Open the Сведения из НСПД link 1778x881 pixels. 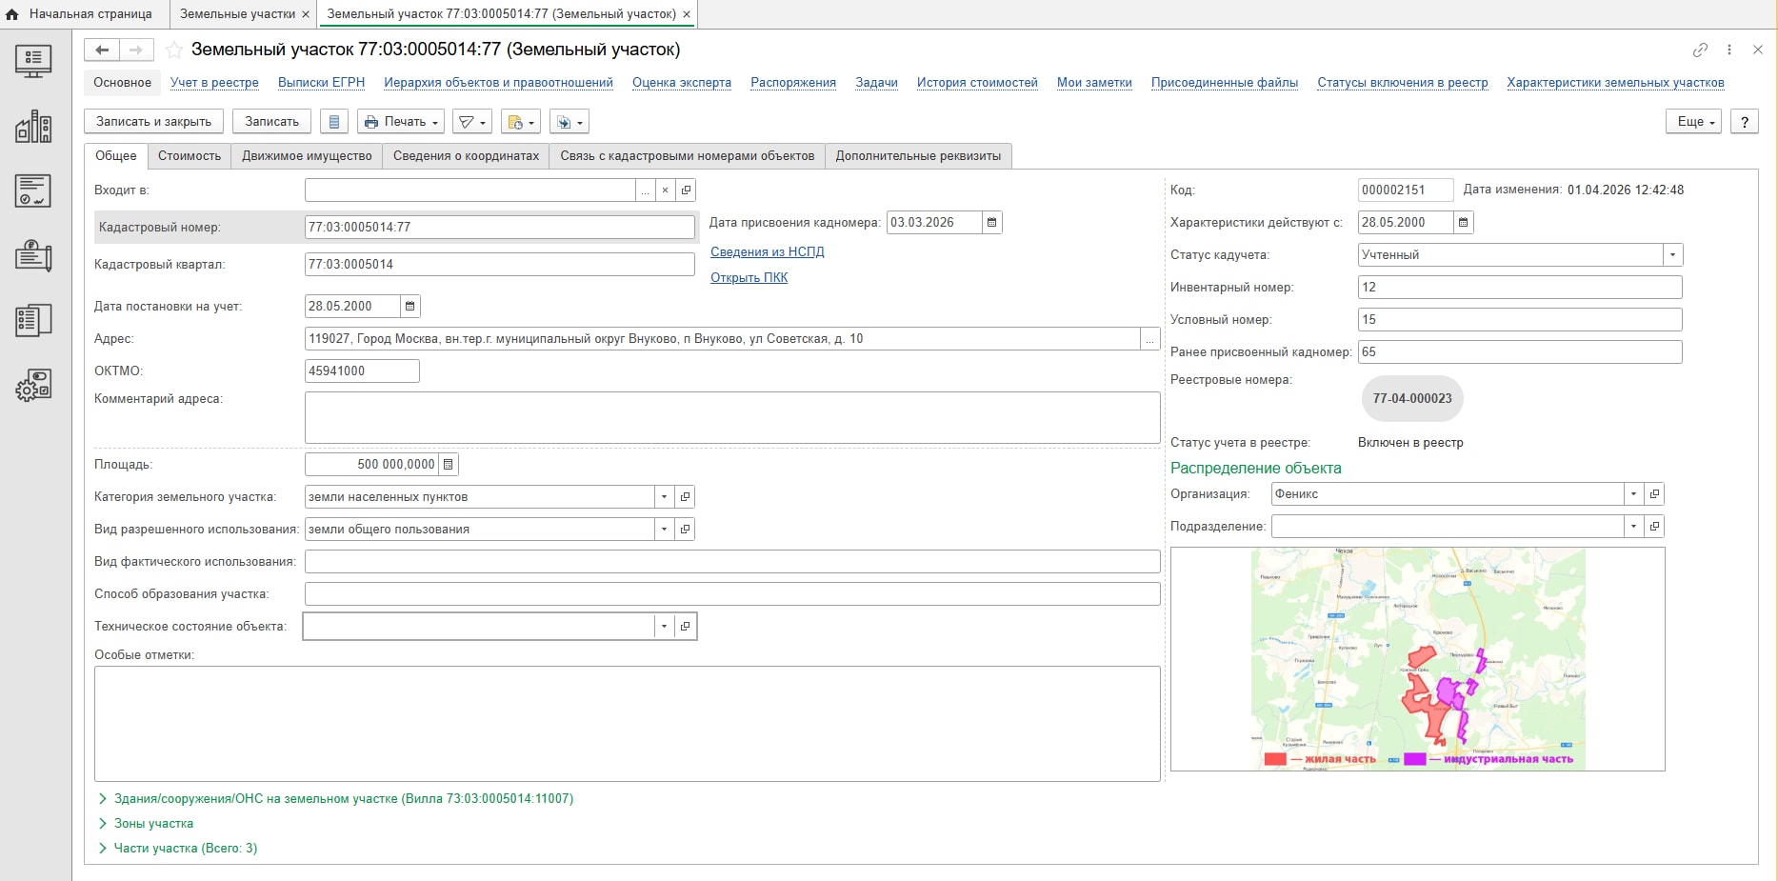pyautogui.click(x=768, y=252)
